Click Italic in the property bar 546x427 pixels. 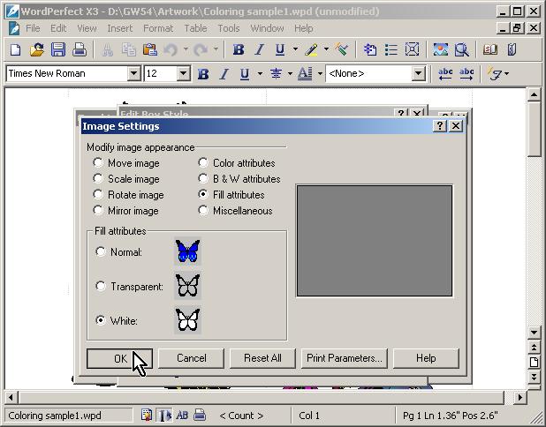224,74
